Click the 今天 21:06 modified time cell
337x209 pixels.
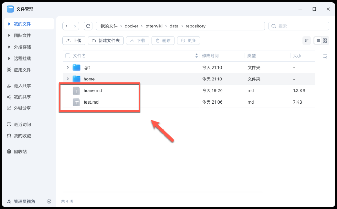(x=212, y=102)
